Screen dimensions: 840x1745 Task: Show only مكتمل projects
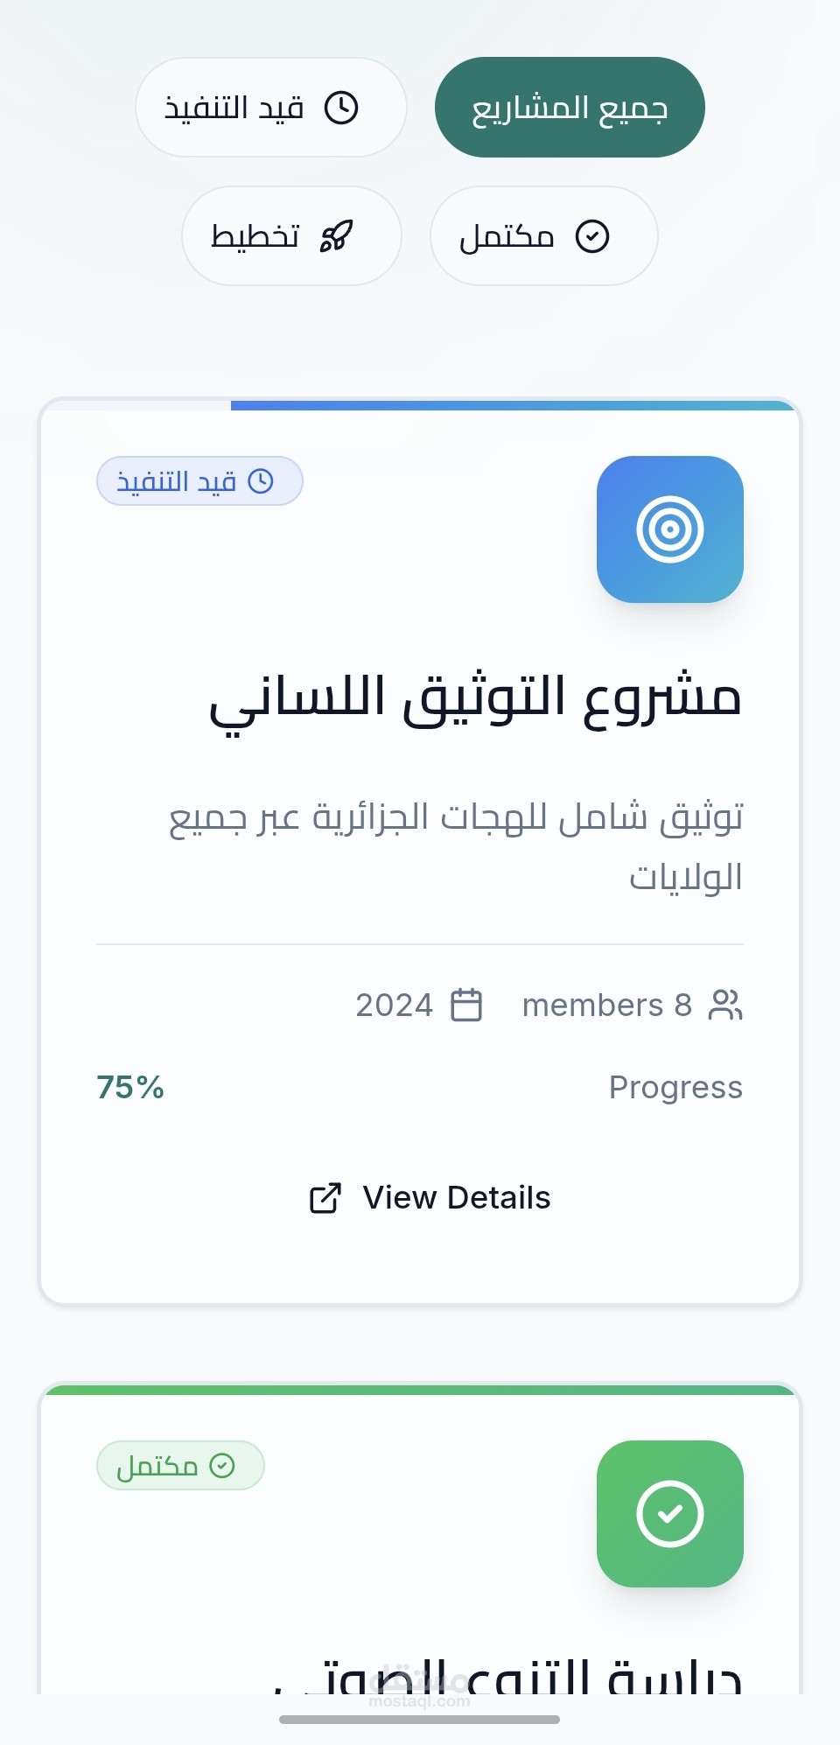pyautogui.click(x=543, y=236)
